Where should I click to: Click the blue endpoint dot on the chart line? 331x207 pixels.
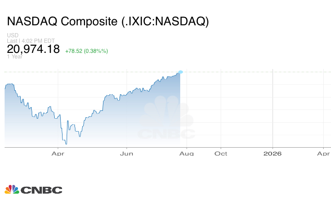tap(180, 72)
